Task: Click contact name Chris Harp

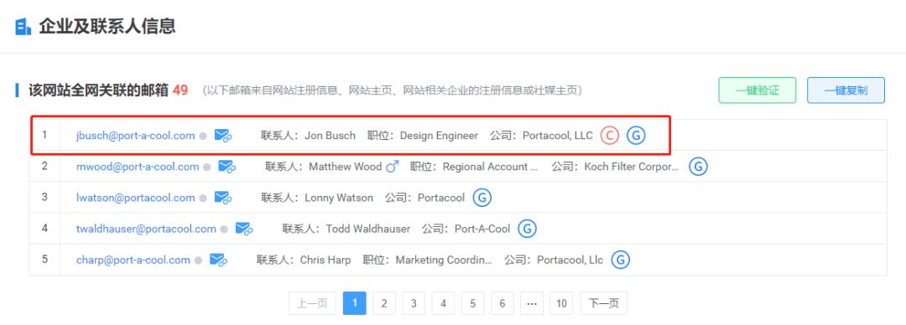Action: click(325, 261)
